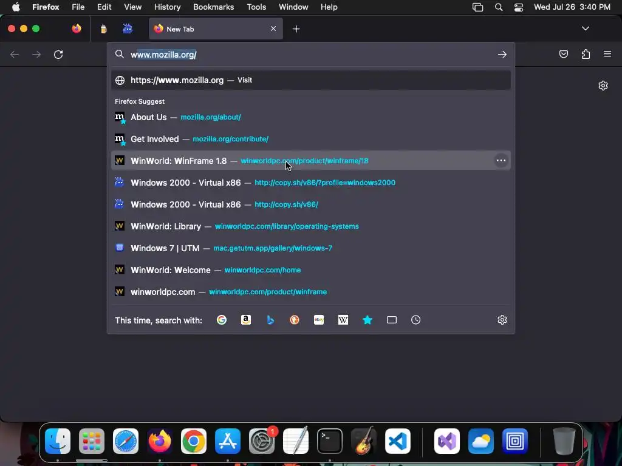Go back to previous page

click(15, 54)
